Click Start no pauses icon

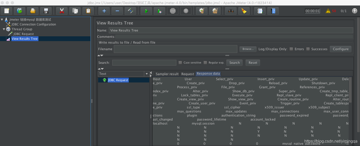pos(159,11)
